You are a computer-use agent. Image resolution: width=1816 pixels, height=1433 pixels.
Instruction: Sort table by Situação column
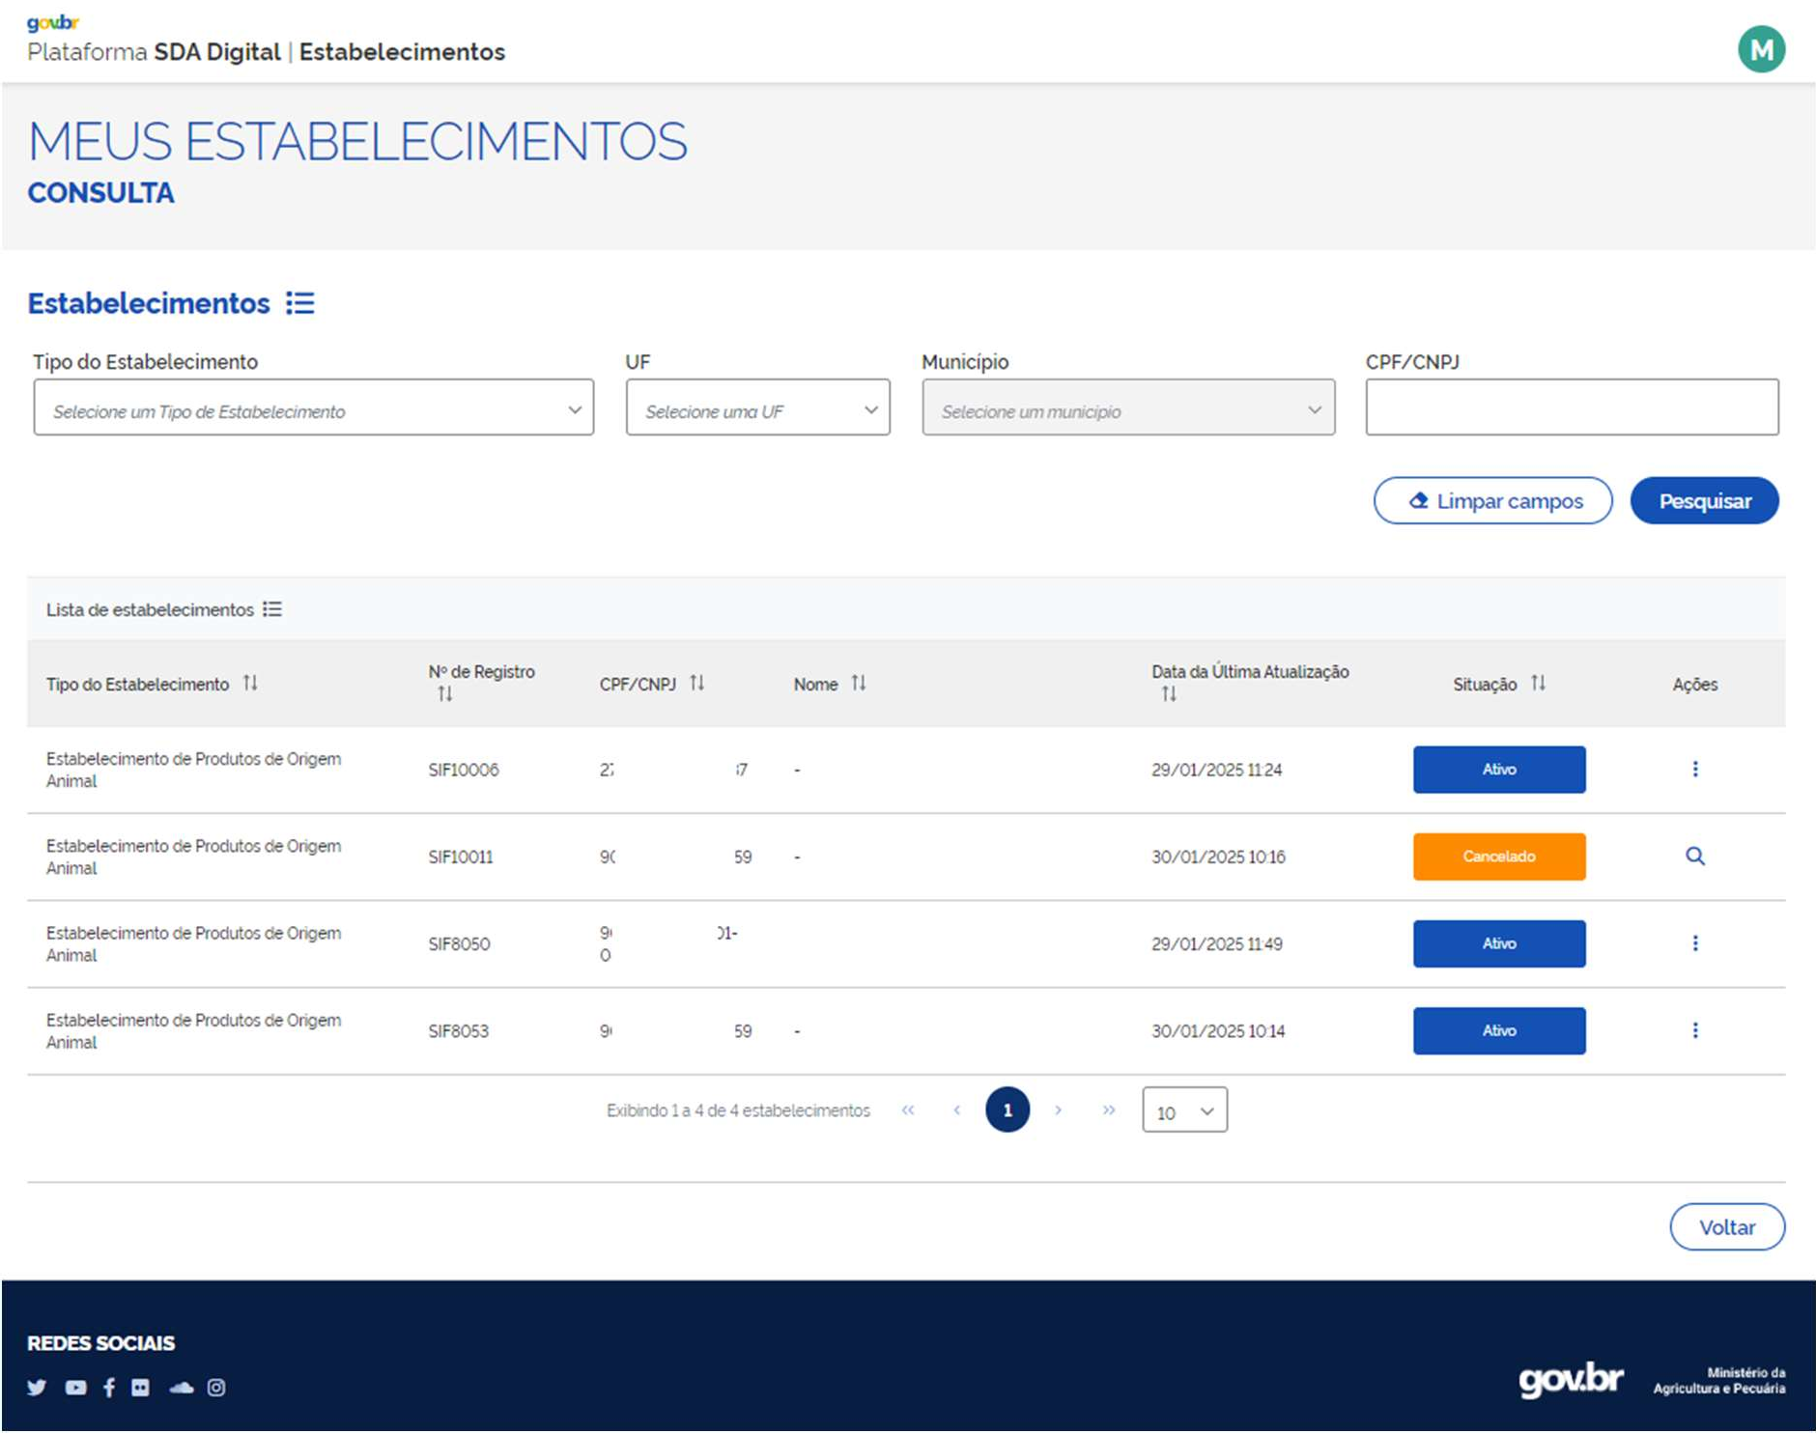tap(1538, 684)
